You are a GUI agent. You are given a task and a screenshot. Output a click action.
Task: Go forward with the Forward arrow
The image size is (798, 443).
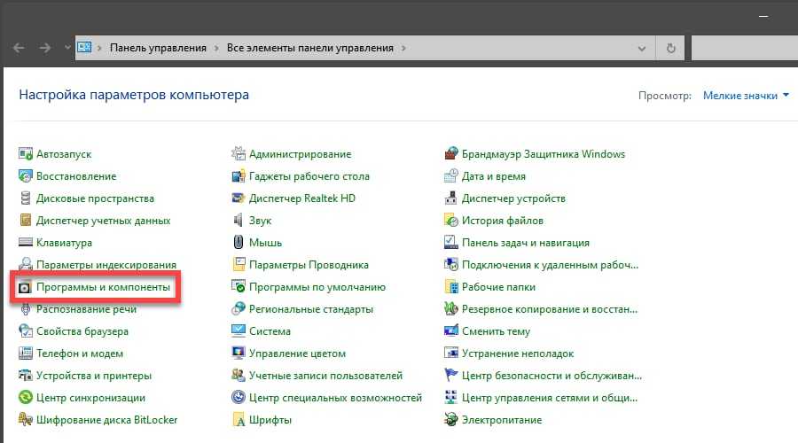coord(45,48)
